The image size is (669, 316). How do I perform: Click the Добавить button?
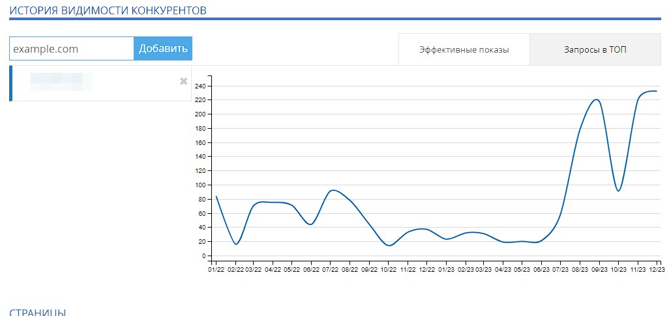tap(163, 49)
